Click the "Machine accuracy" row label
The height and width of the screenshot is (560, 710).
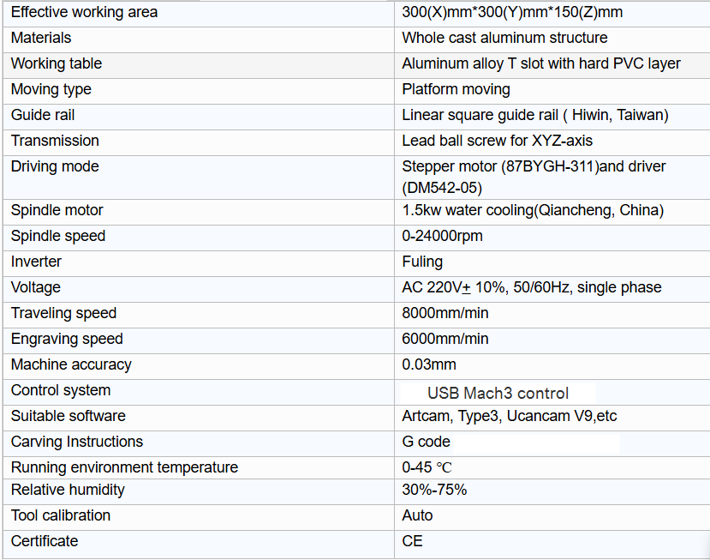tap(71, 364)
